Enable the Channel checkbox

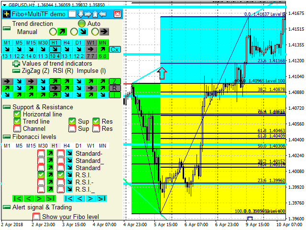pos(17,128)
